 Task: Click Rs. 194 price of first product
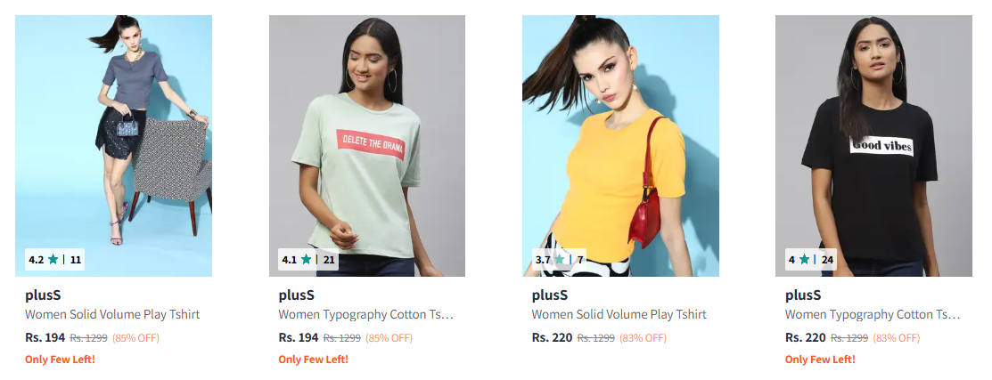(x=45, y=337)
